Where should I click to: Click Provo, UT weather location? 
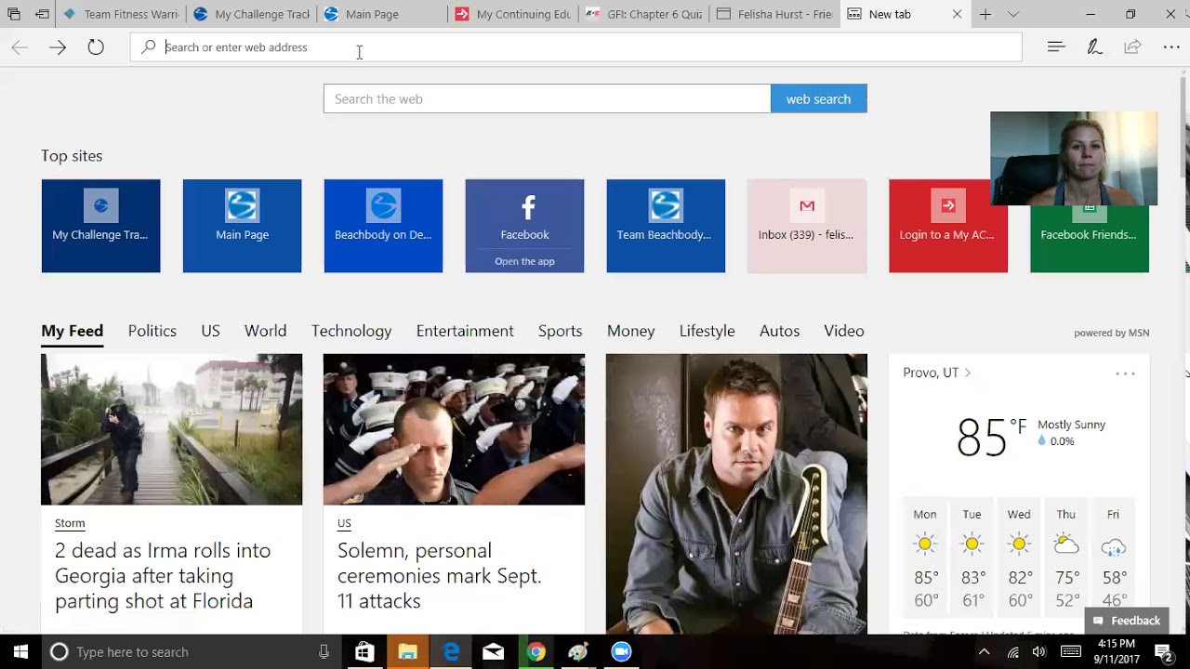pyautogui.click(x=937, y=373)
